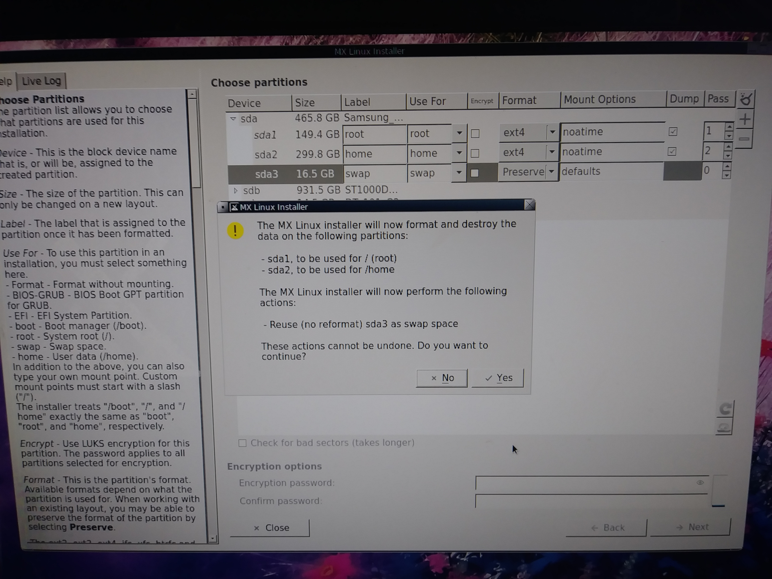Go Back to previous step
772x579 pixels.
(607, 528)
